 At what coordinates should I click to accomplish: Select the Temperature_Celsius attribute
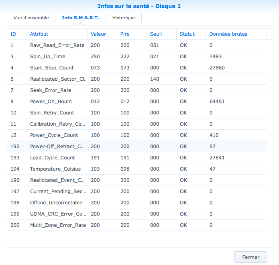[55, 169]
